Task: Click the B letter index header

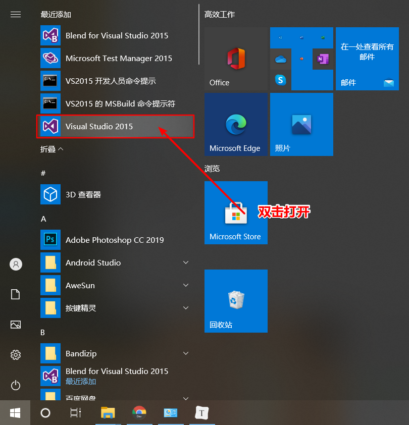Action: (42, 333)
